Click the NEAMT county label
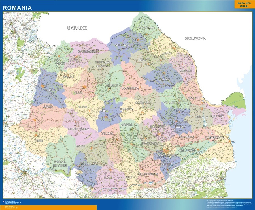The image size is (255, 210). (x=144, y=60)
